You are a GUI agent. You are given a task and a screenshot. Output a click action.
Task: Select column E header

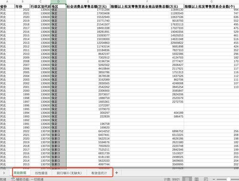pos(88,1)
